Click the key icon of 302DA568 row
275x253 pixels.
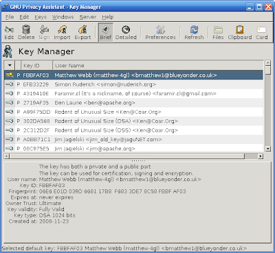10,121
